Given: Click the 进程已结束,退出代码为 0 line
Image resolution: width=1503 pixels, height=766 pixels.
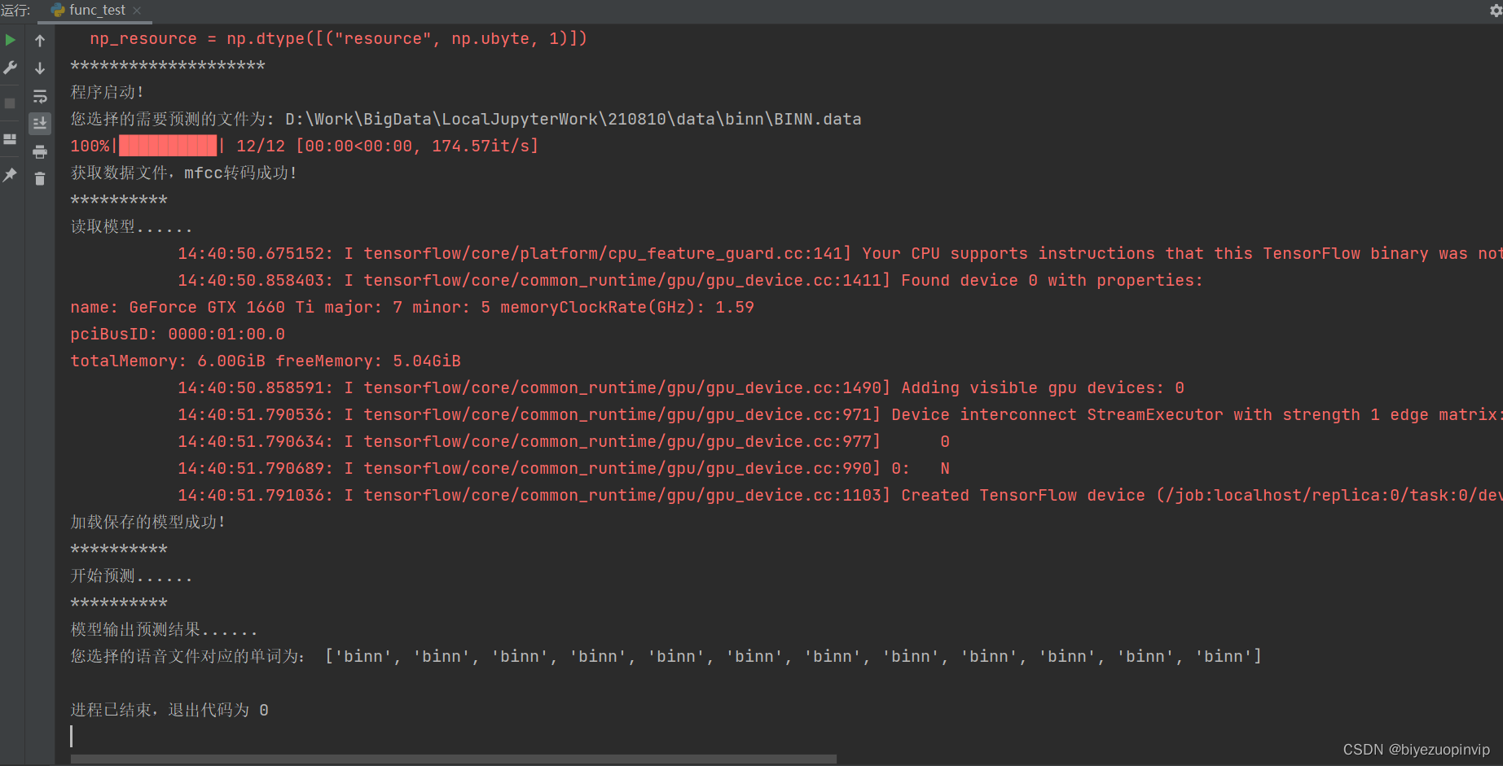Looking at the screenshot, I should click(169, 711).
